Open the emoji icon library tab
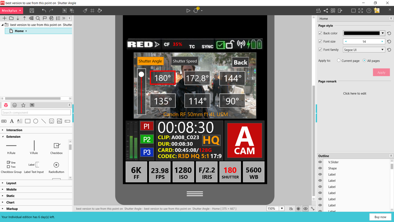The image size is (394, 222). click(14, 105)
